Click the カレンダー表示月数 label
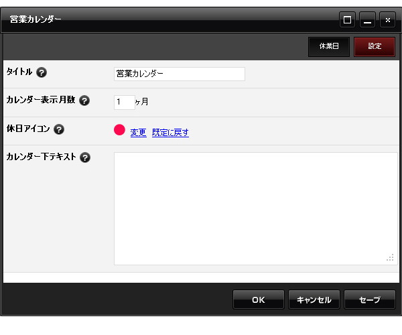Screen dimensions: 402x335 41,100
